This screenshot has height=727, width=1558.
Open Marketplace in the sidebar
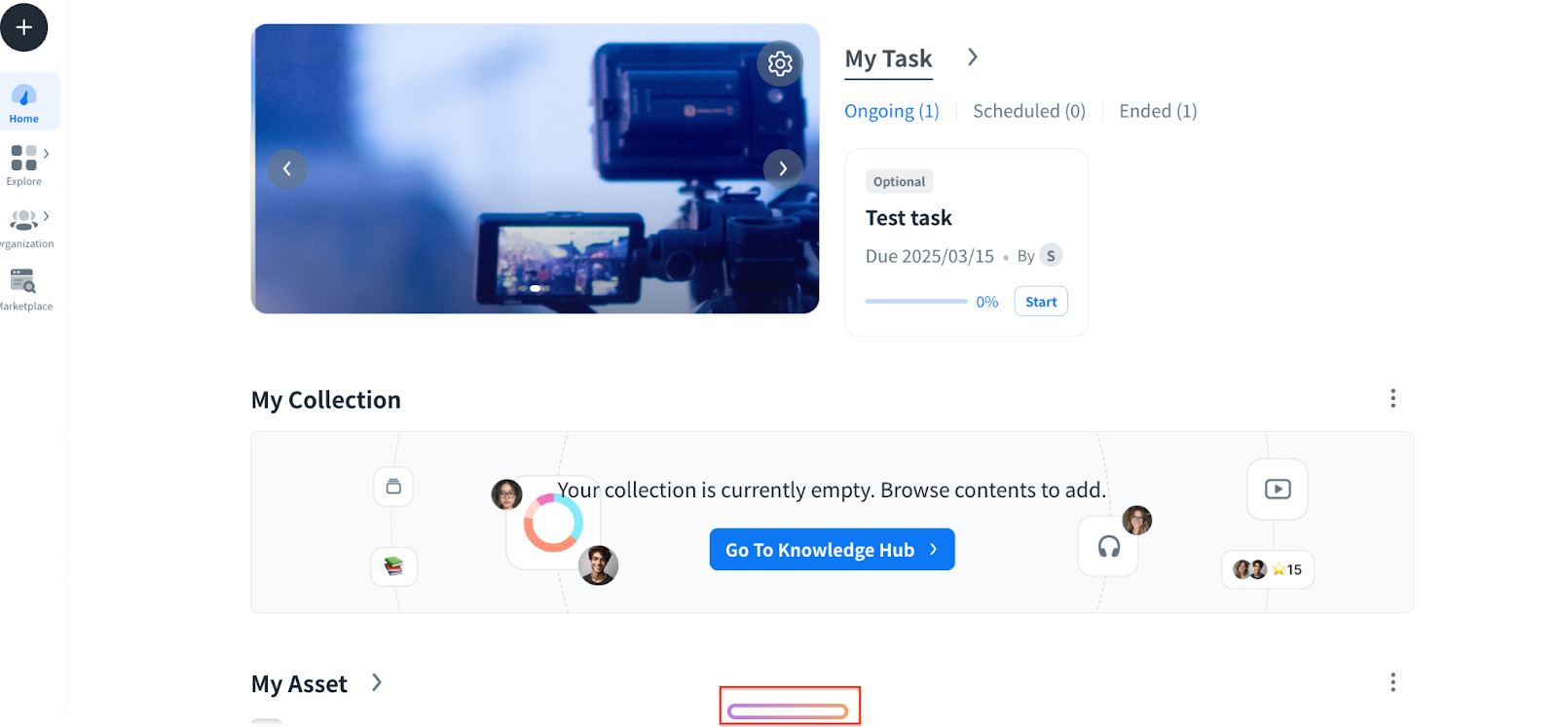[x=24, y=290]
